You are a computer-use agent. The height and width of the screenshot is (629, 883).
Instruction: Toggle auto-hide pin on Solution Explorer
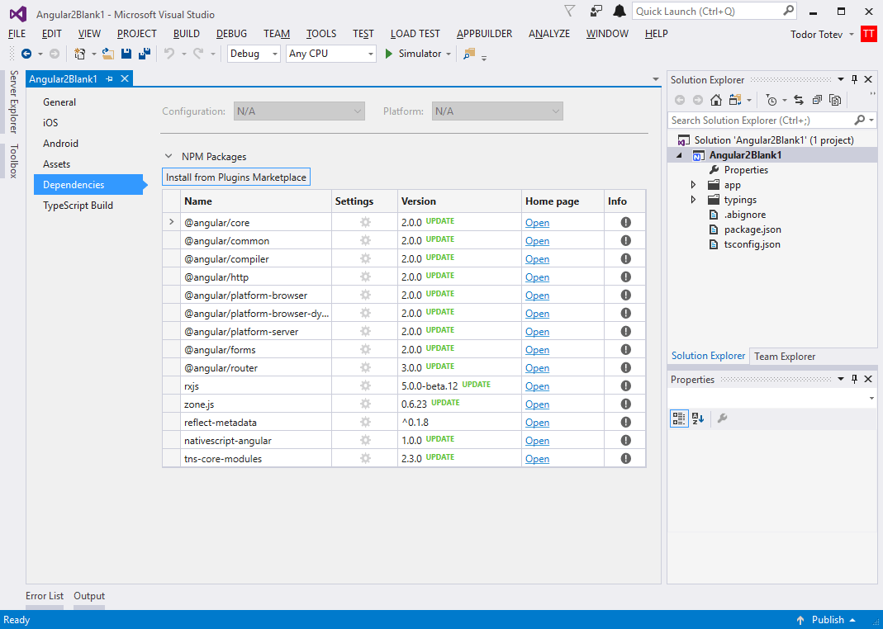pyautogui.click(x=854, y=80)
